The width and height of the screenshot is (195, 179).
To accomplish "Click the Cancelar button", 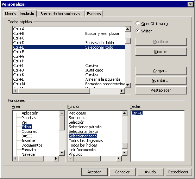I will (x=122, y=172).
